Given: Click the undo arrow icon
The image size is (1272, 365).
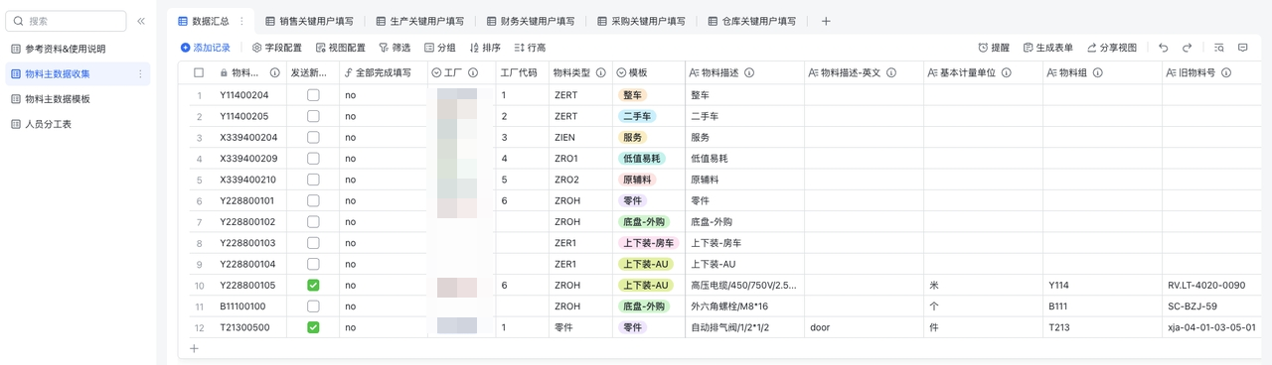Looking at the screenshot, I should [1164, 48].
